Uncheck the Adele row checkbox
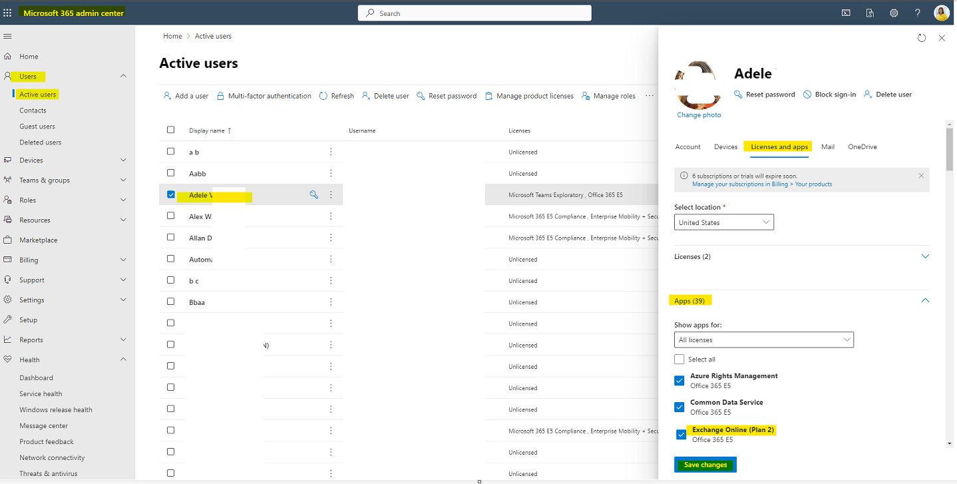The width and height of the screenshot is (957, 484). coord(171,194)
